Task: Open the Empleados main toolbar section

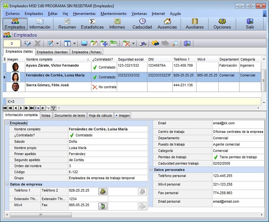Action: (15, 24)
